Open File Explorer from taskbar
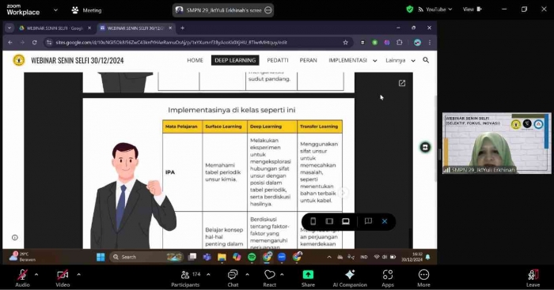The width and height of the screenshot is (554, 290). click(x=222, y=257)
